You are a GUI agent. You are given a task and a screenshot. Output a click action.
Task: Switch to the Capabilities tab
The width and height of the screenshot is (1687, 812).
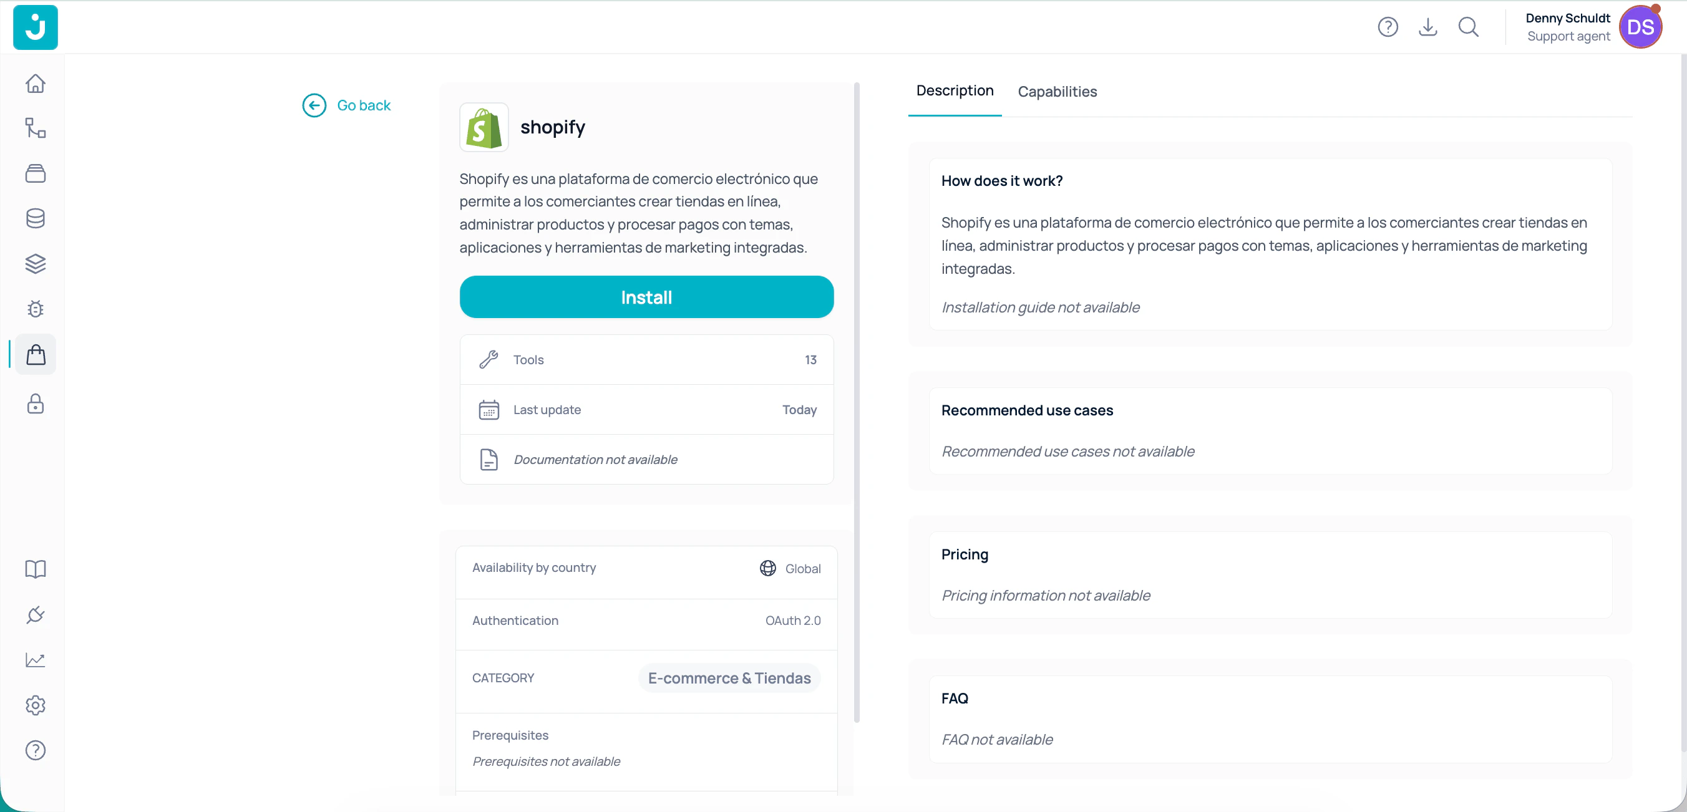(1057, 92)
